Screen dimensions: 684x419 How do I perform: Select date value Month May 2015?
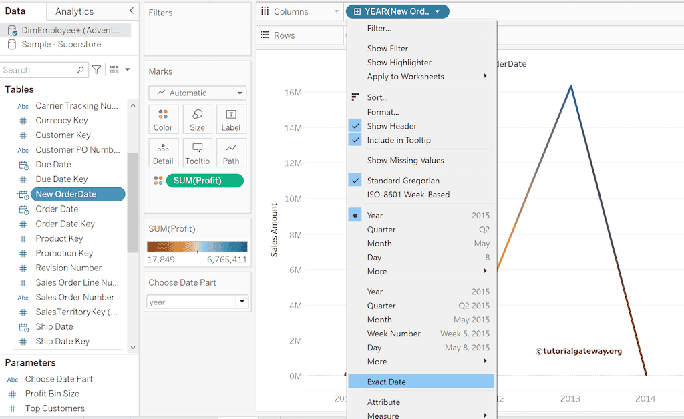tap(421, 320)
